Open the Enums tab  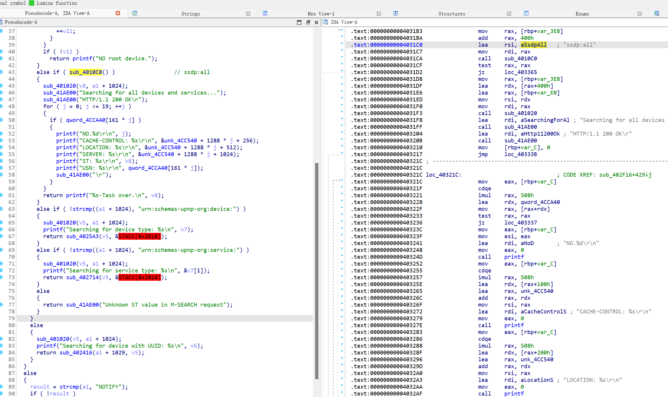pyautogui.click(x=582, y=14)
